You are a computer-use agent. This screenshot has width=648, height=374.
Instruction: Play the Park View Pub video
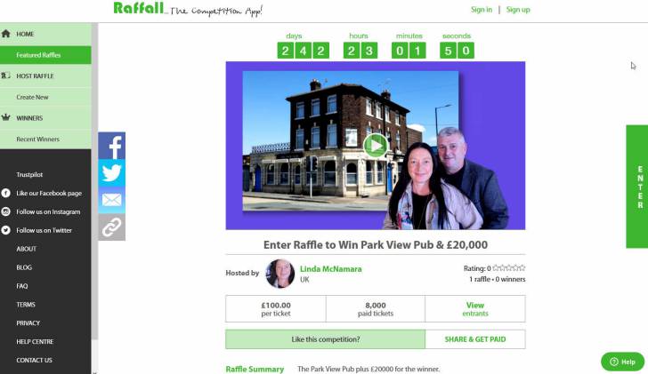[376, 146]
